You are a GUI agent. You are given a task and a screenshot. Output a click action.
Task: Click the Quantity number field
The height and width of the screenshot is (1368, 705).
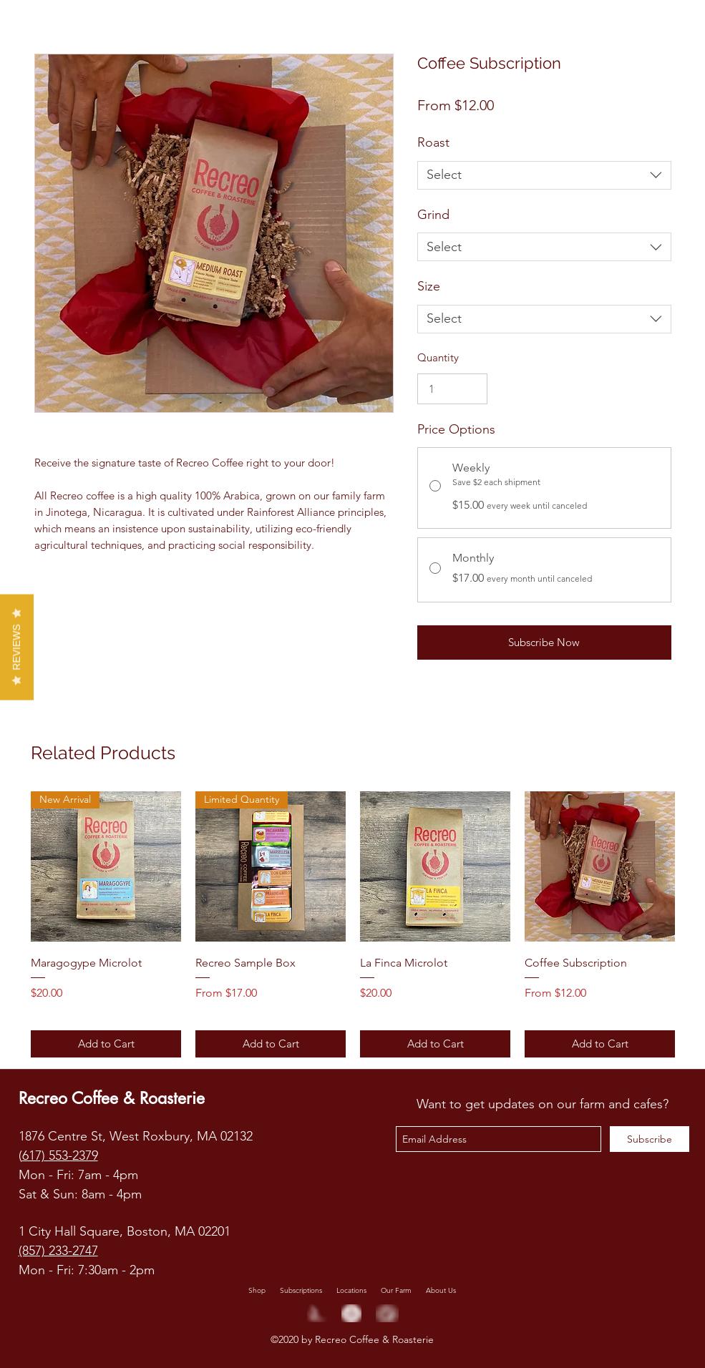tap(452, 389)
